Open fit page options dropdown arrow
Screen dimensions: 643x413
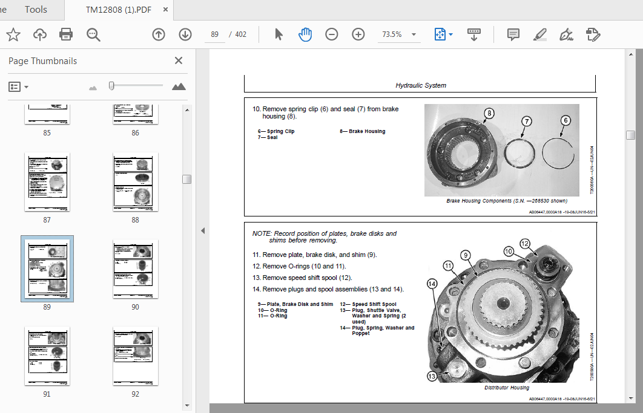point(451,34)
